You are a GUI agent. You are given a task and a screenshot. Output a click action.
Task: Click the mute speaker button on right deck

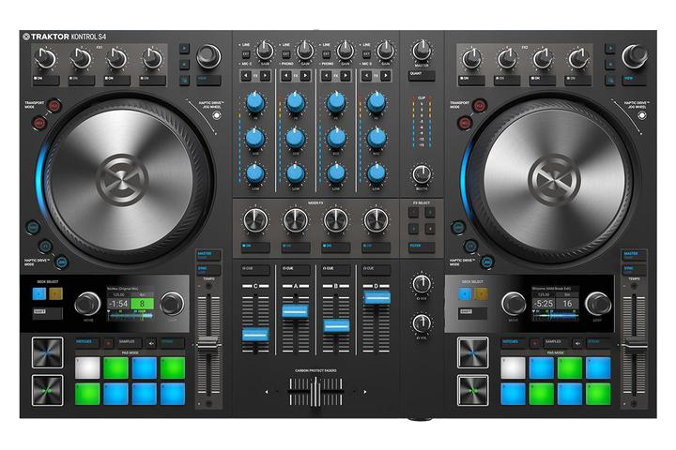coord(576,343)
